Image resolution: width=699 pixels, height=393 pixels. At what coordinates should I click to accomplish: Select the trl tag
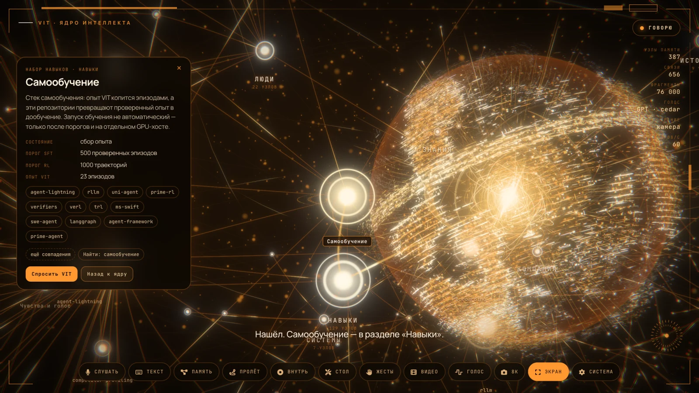tap(98, 207)
